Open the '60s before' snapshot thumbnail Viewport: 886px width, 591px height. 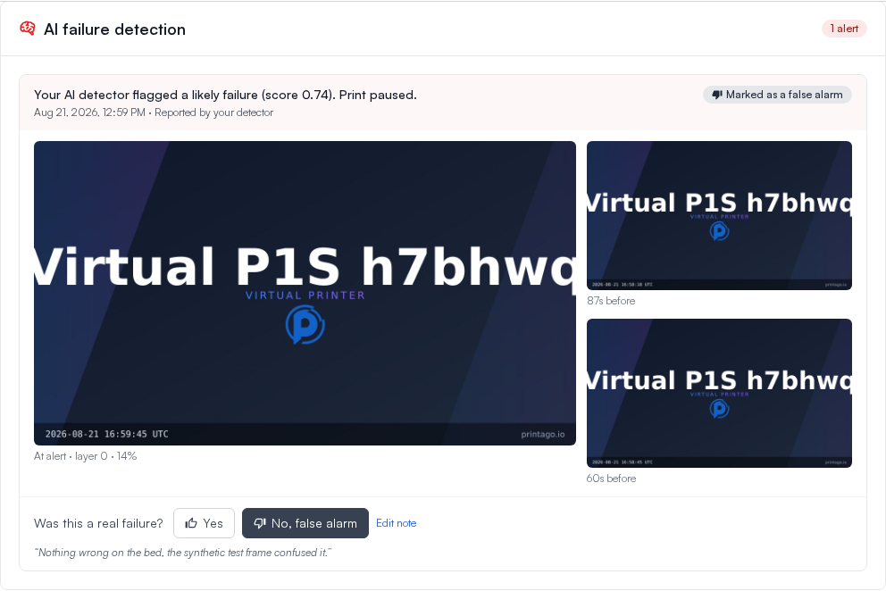pos(719,393)
